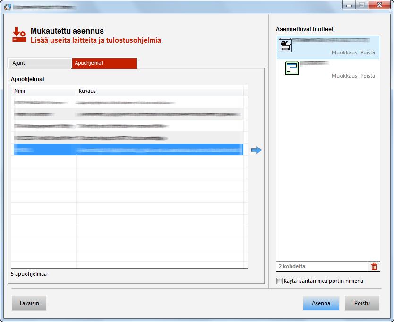Close the installer window
The height and width of the screenshot is (322, 394).
click(379, 5)
